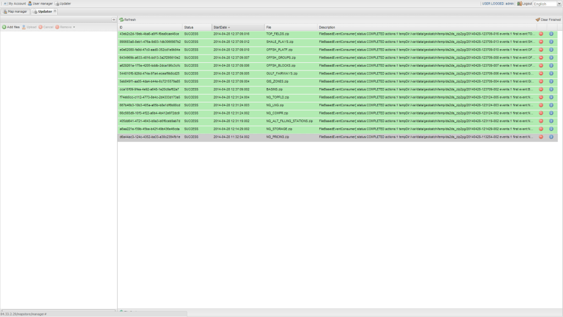Screen dimensions: 563x317
Task: Open User manager in top menu
Action: (x=40, y=4)
